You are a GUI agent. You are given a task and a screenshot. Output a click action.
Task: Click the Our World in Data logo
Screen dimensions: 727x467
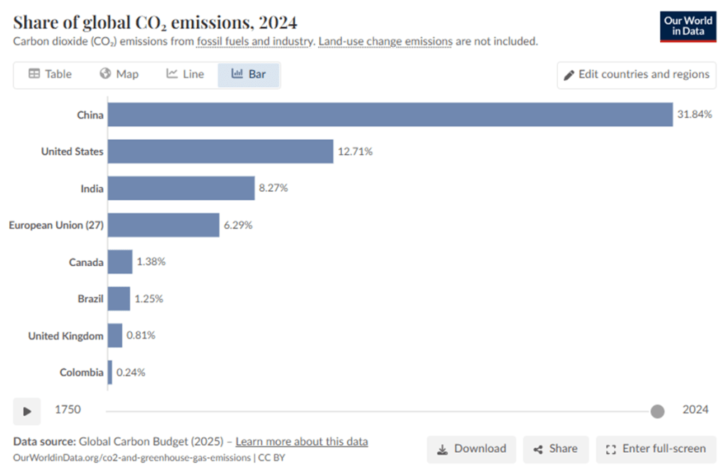click(x=687, y=26)
